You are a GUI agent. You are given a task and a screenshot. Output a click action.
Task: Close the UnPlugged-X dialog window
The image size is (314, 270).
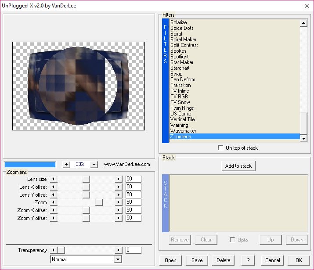(307, 6)
